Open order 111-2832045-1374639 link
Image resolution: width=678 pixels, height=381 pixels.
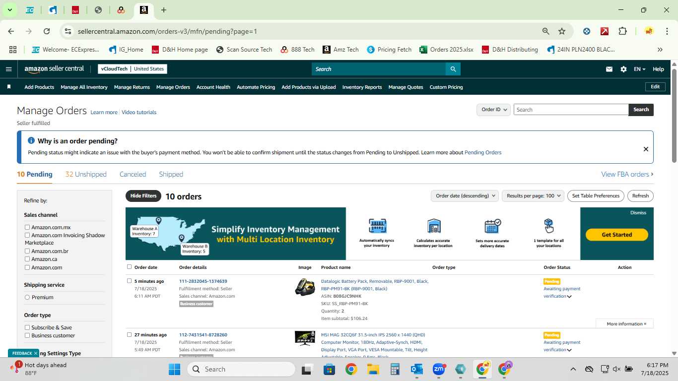203,281
